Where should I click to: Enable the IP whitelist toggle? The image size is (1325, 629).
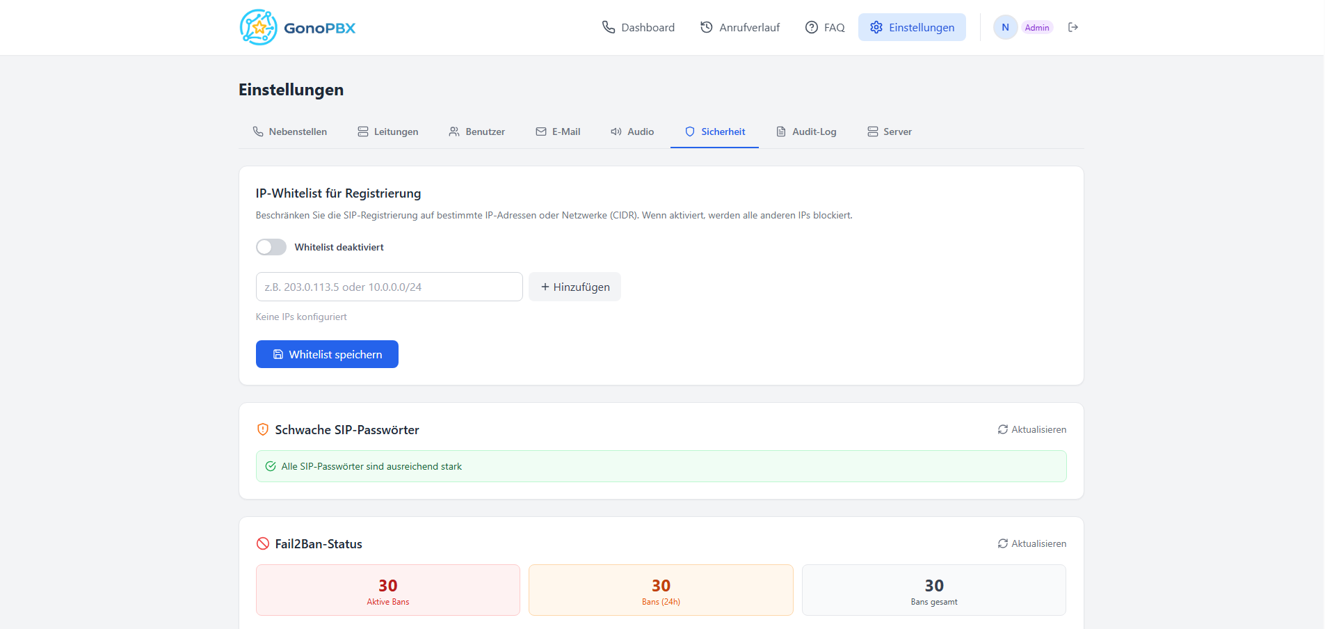tap(271, 247)
